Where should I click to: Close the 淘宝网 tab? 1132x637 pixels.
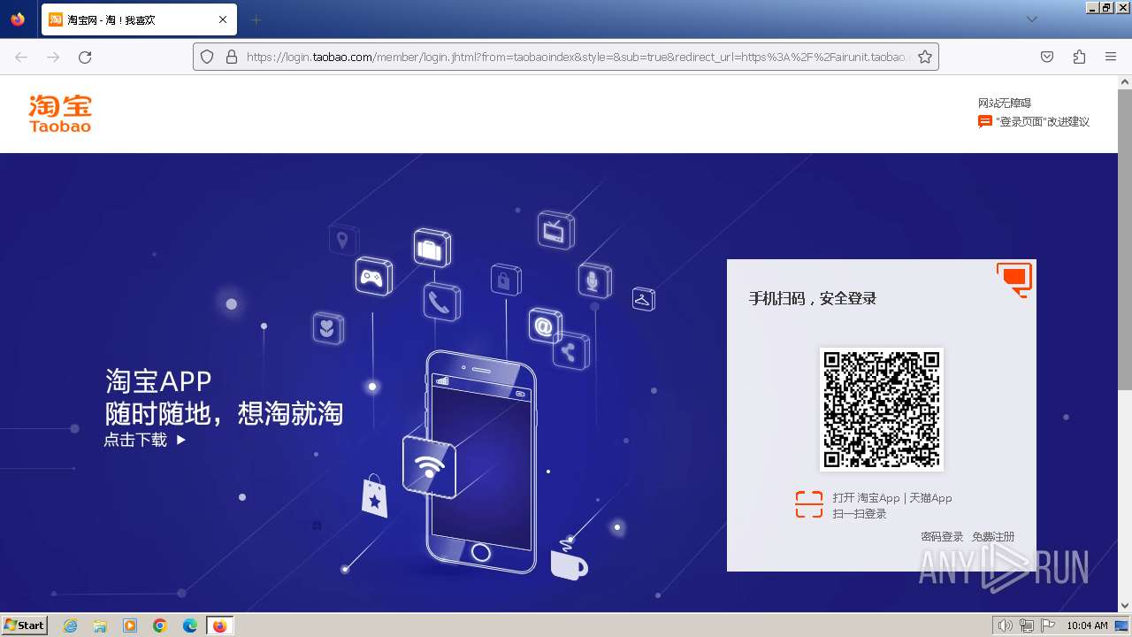[x=223, y=19]
